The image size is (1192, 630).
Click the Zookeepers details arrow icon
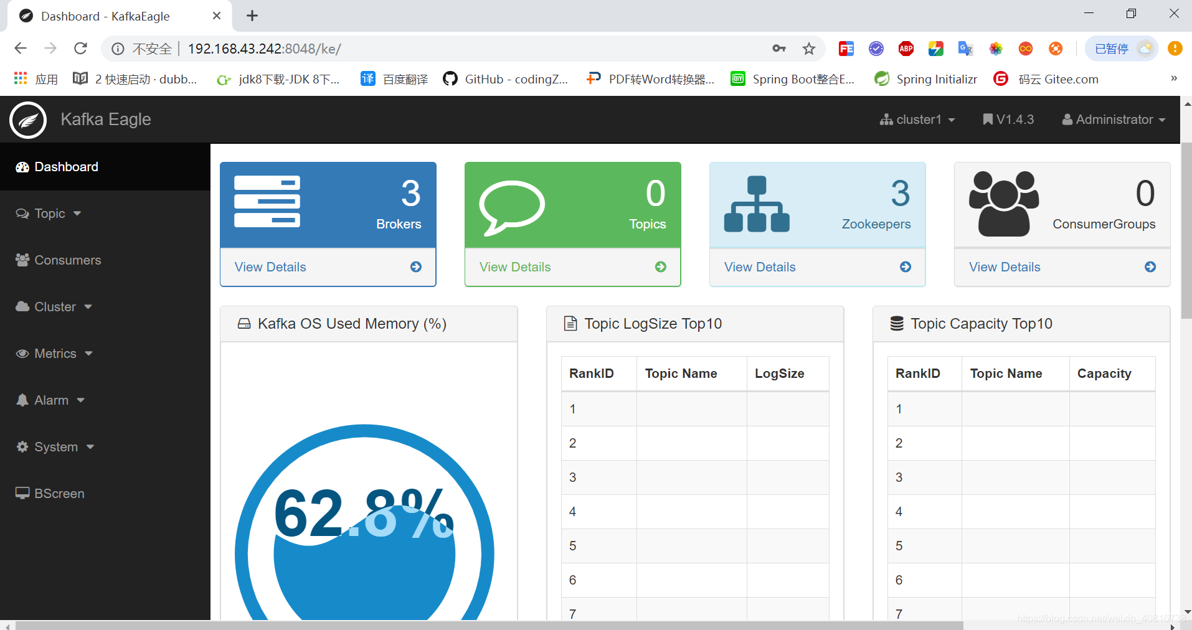(x=906, y=267)
